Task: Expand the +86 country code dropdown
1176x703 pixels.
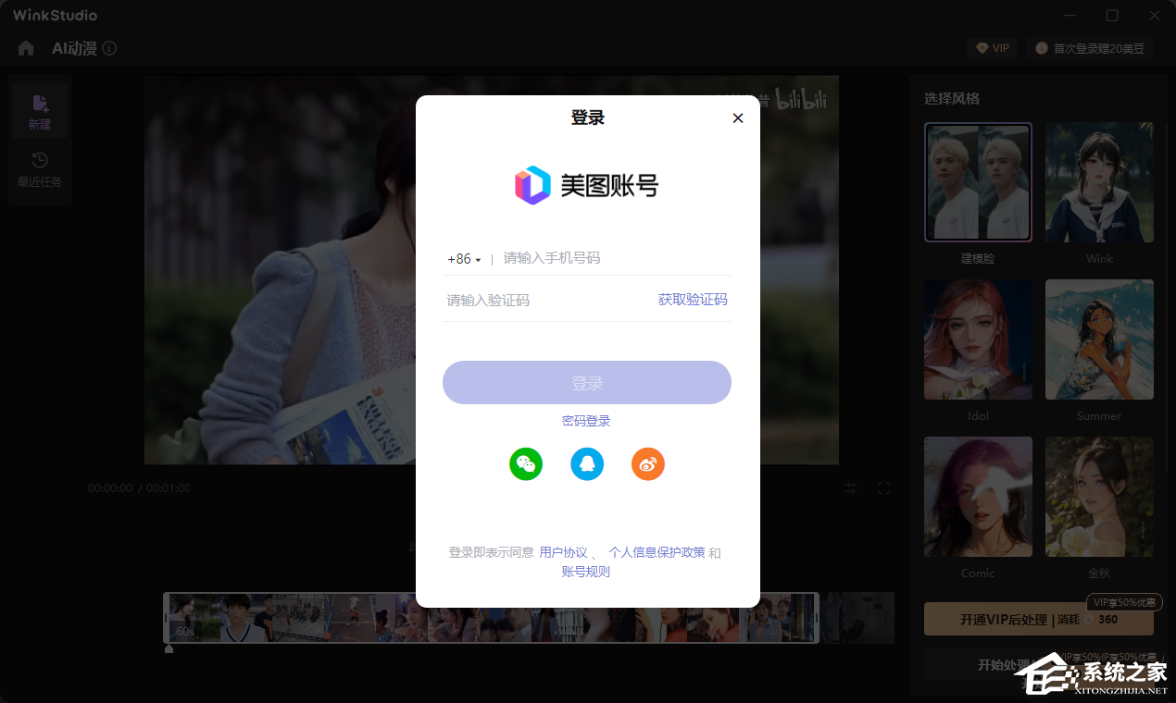Action: tap(464, 259)
